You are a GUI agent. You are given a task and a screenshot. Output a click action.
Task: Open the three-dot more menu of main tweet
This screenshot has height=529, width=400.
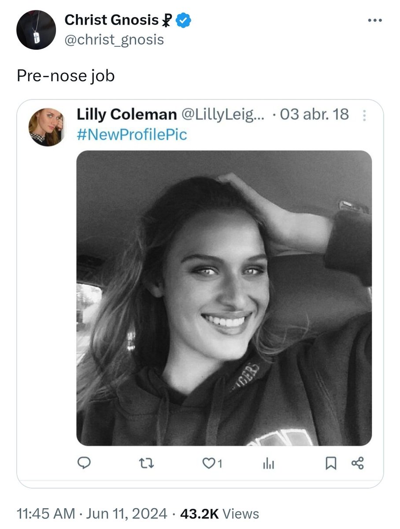375,21
